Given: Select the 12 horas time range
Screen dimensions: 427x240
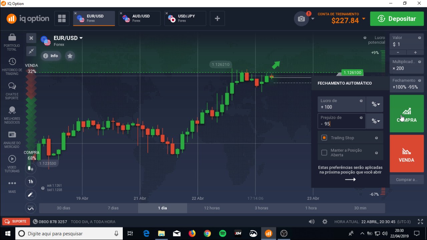Looking at the screenshot, I should pyautogui.click(x=212, y=208).
